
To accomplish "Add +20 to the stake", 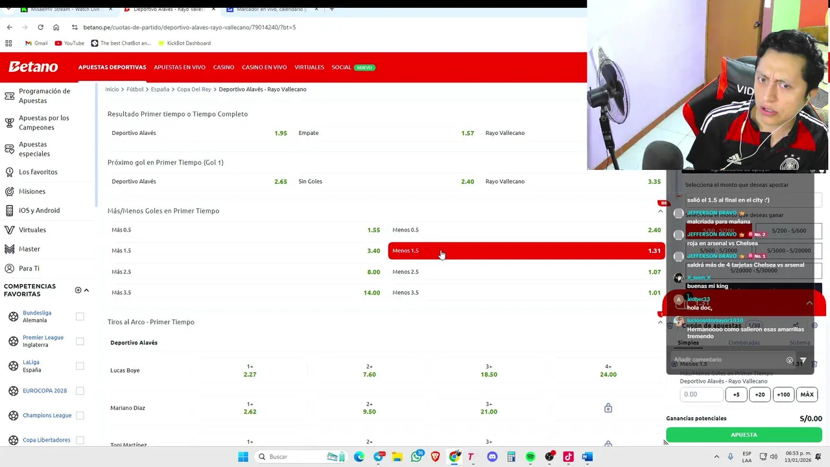I will (759, 394).
